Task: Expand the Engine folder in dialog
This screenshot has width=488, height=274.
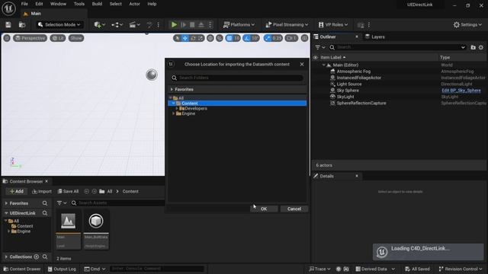Action: [173, 113]
